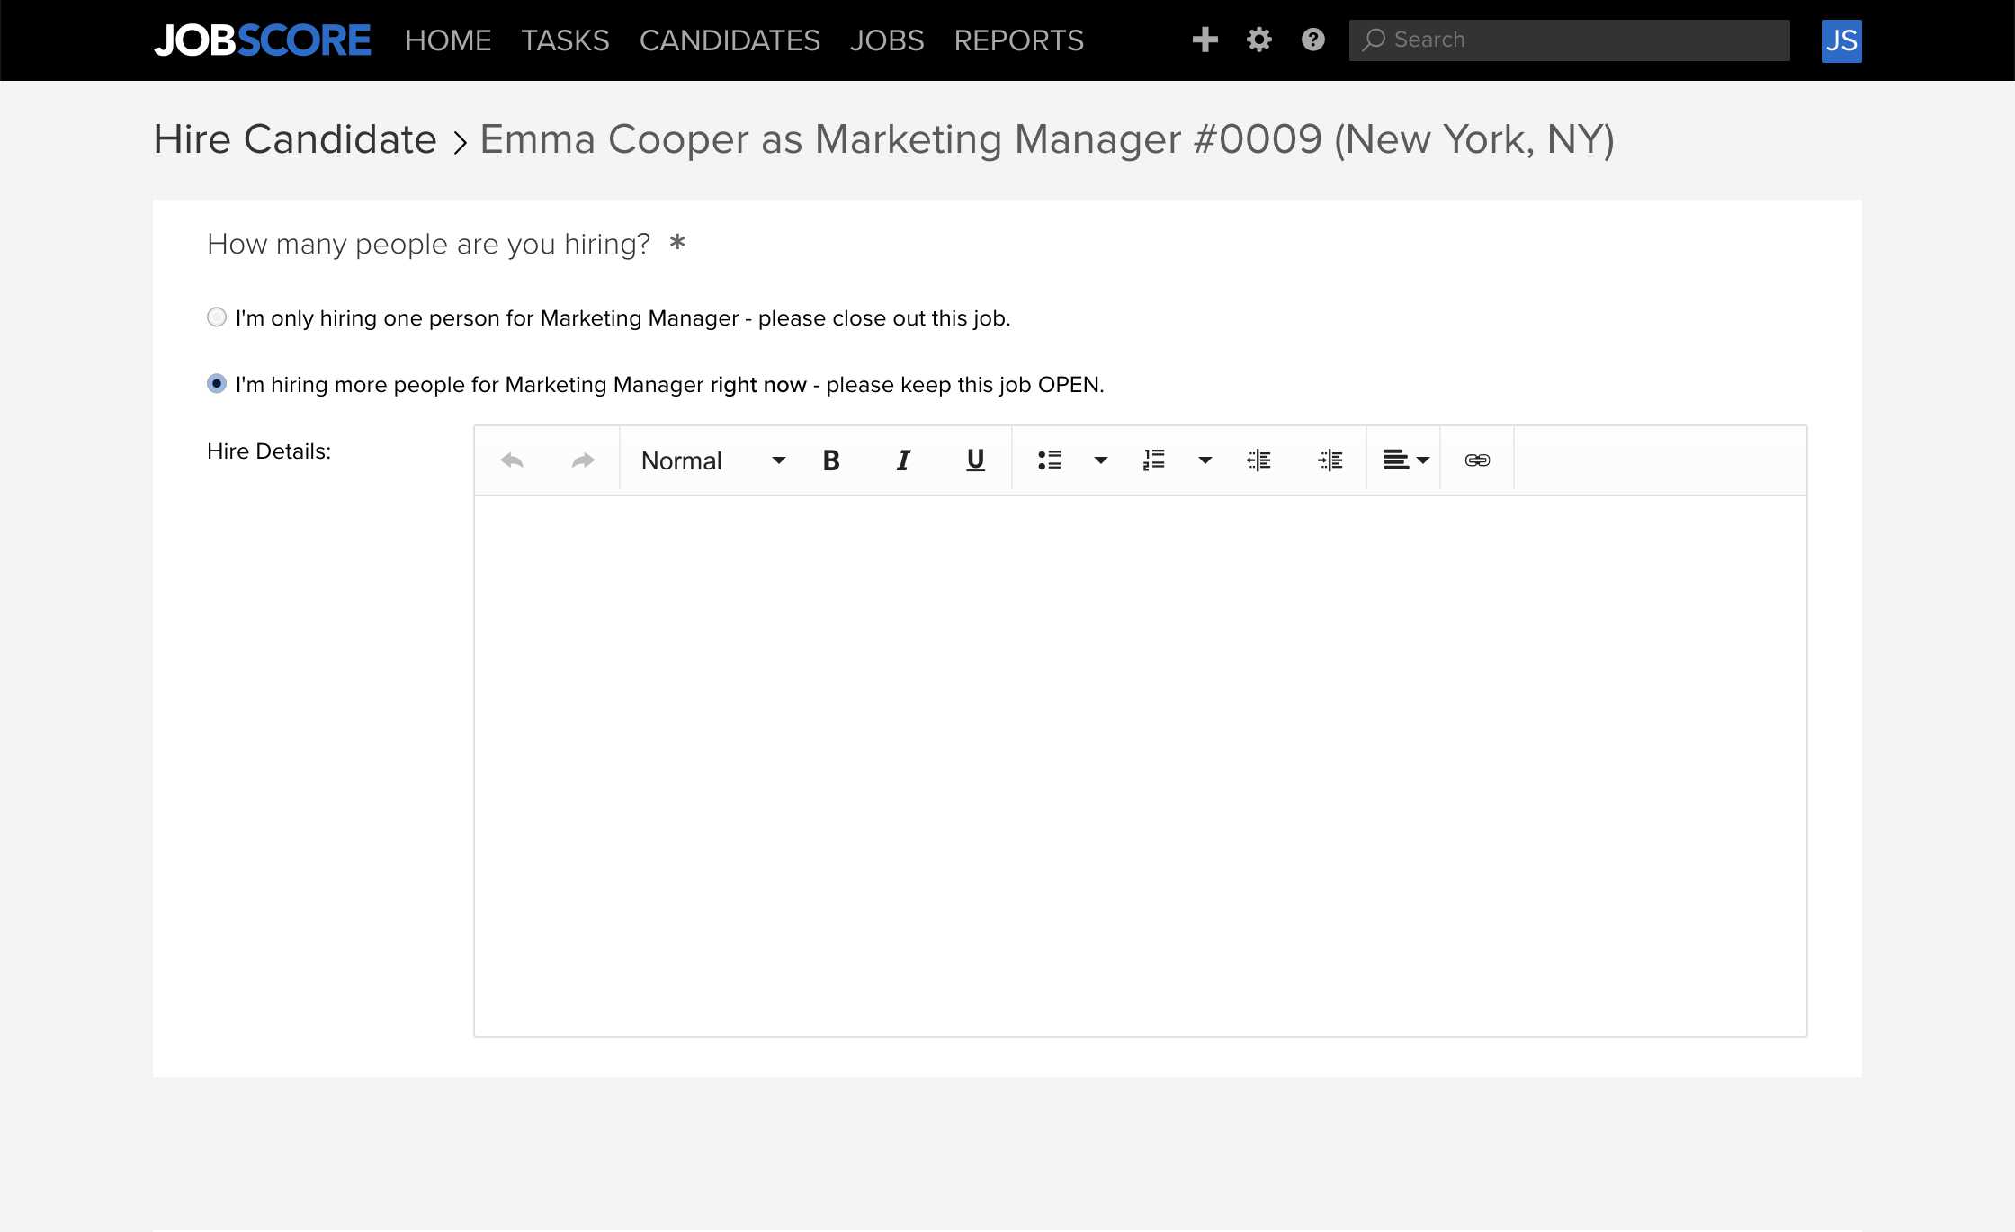Click the undo arrow in editor toolbar
This screenshot has height=1232, width=2015.
point(512,460)
